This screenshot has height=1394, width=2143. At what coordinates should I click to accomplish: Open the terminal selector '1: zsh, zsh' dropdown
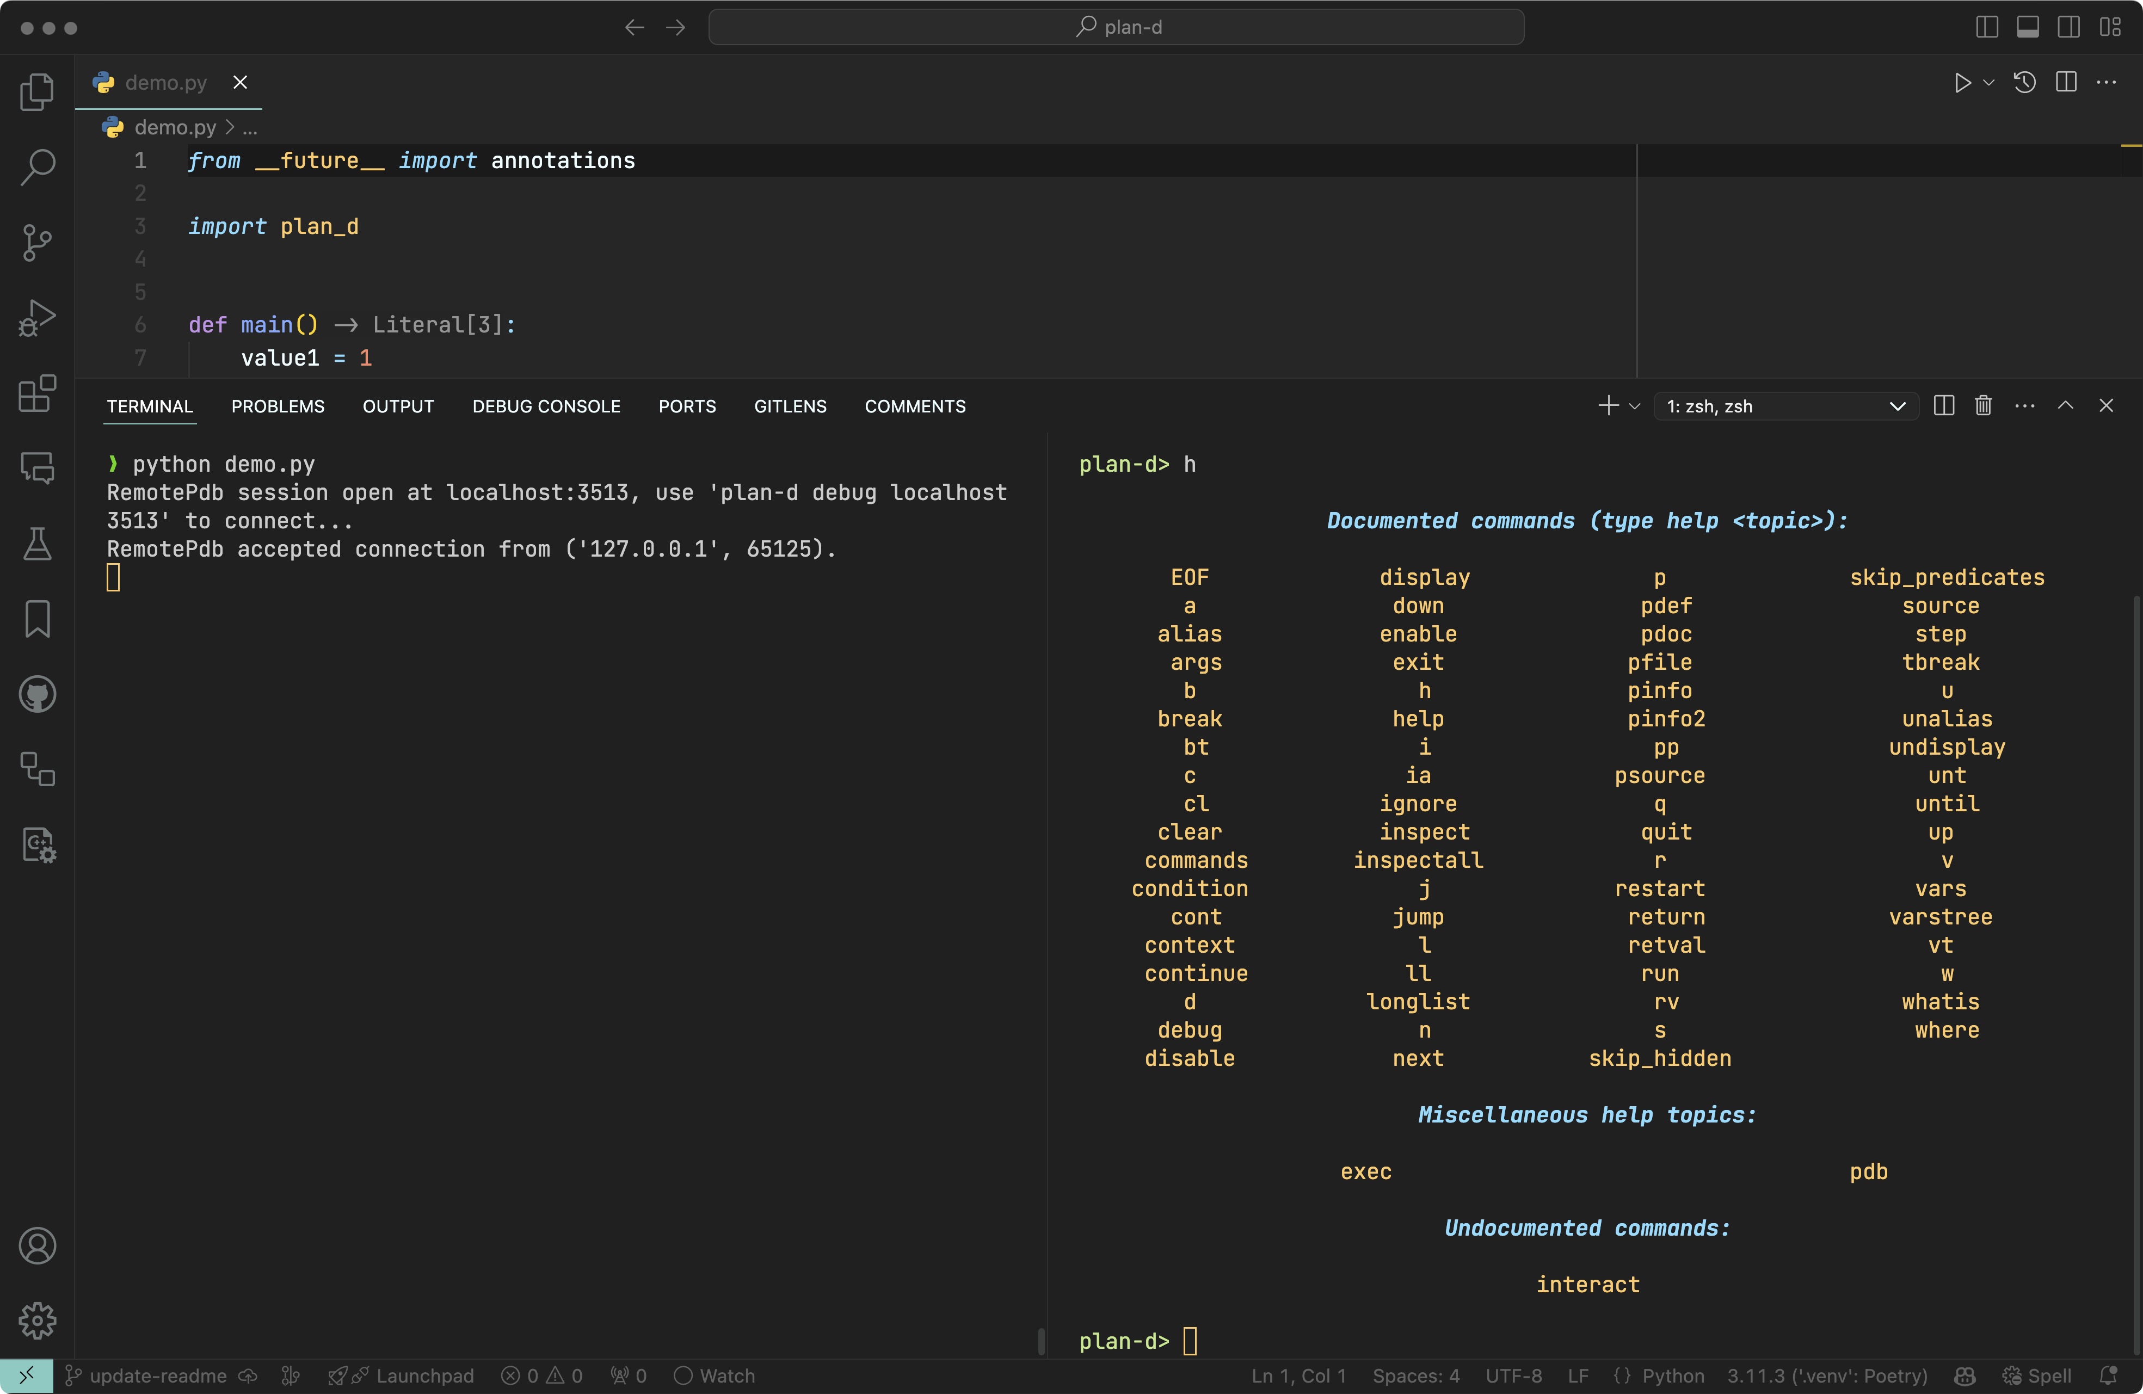pyautogui.click(x=1785, y=406)
